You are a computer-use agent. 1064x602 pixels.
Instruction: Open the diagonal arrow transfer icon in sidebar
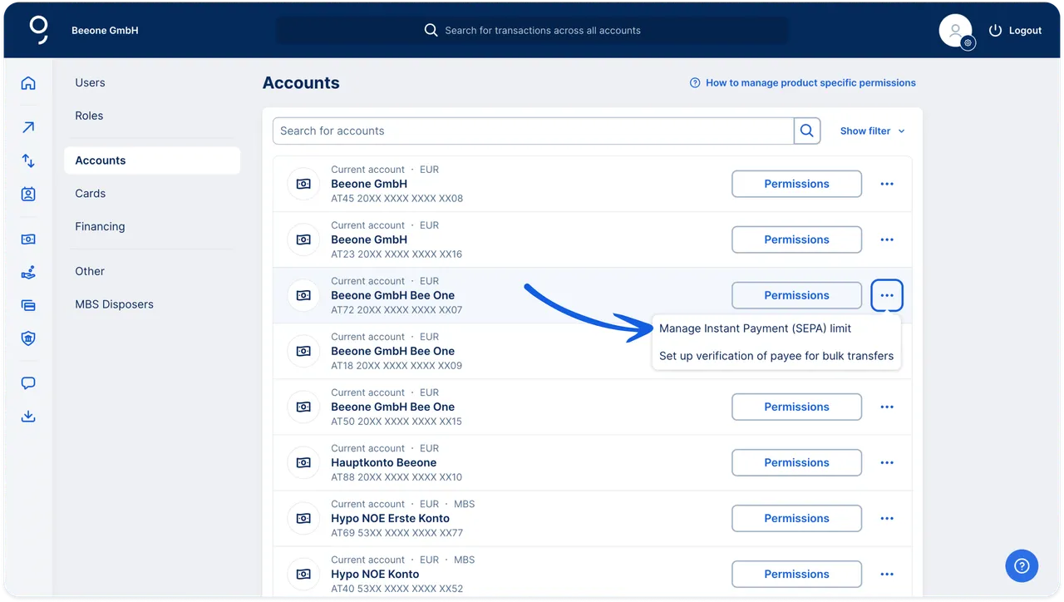28,127
